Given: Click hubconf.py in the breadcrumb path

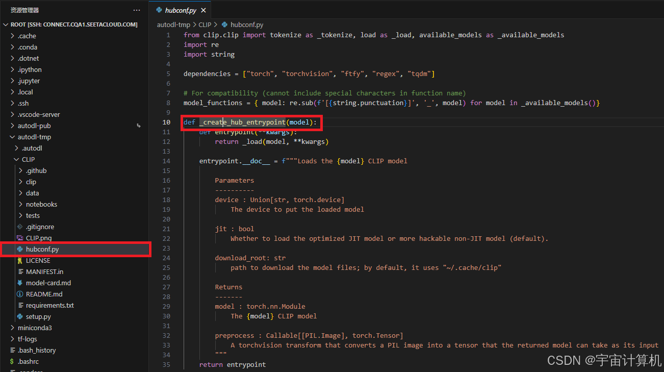Looking at the screenshot, I should click(x=247, y=24).
